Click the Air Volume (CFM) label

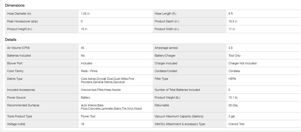click(18, 48)
